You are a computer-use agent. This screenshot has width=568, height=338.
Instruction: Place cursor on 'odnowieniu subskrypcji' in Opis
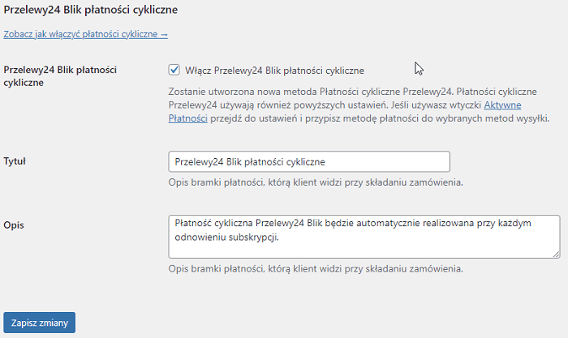pyautogui.click(x=231, y=236)
